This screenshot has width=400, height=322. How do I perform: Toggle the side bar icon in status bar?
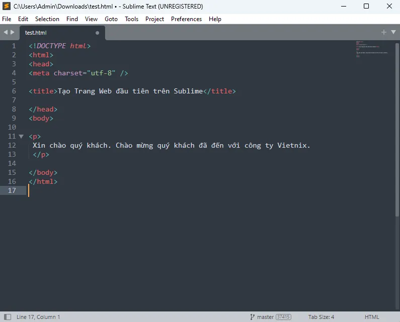8,317
